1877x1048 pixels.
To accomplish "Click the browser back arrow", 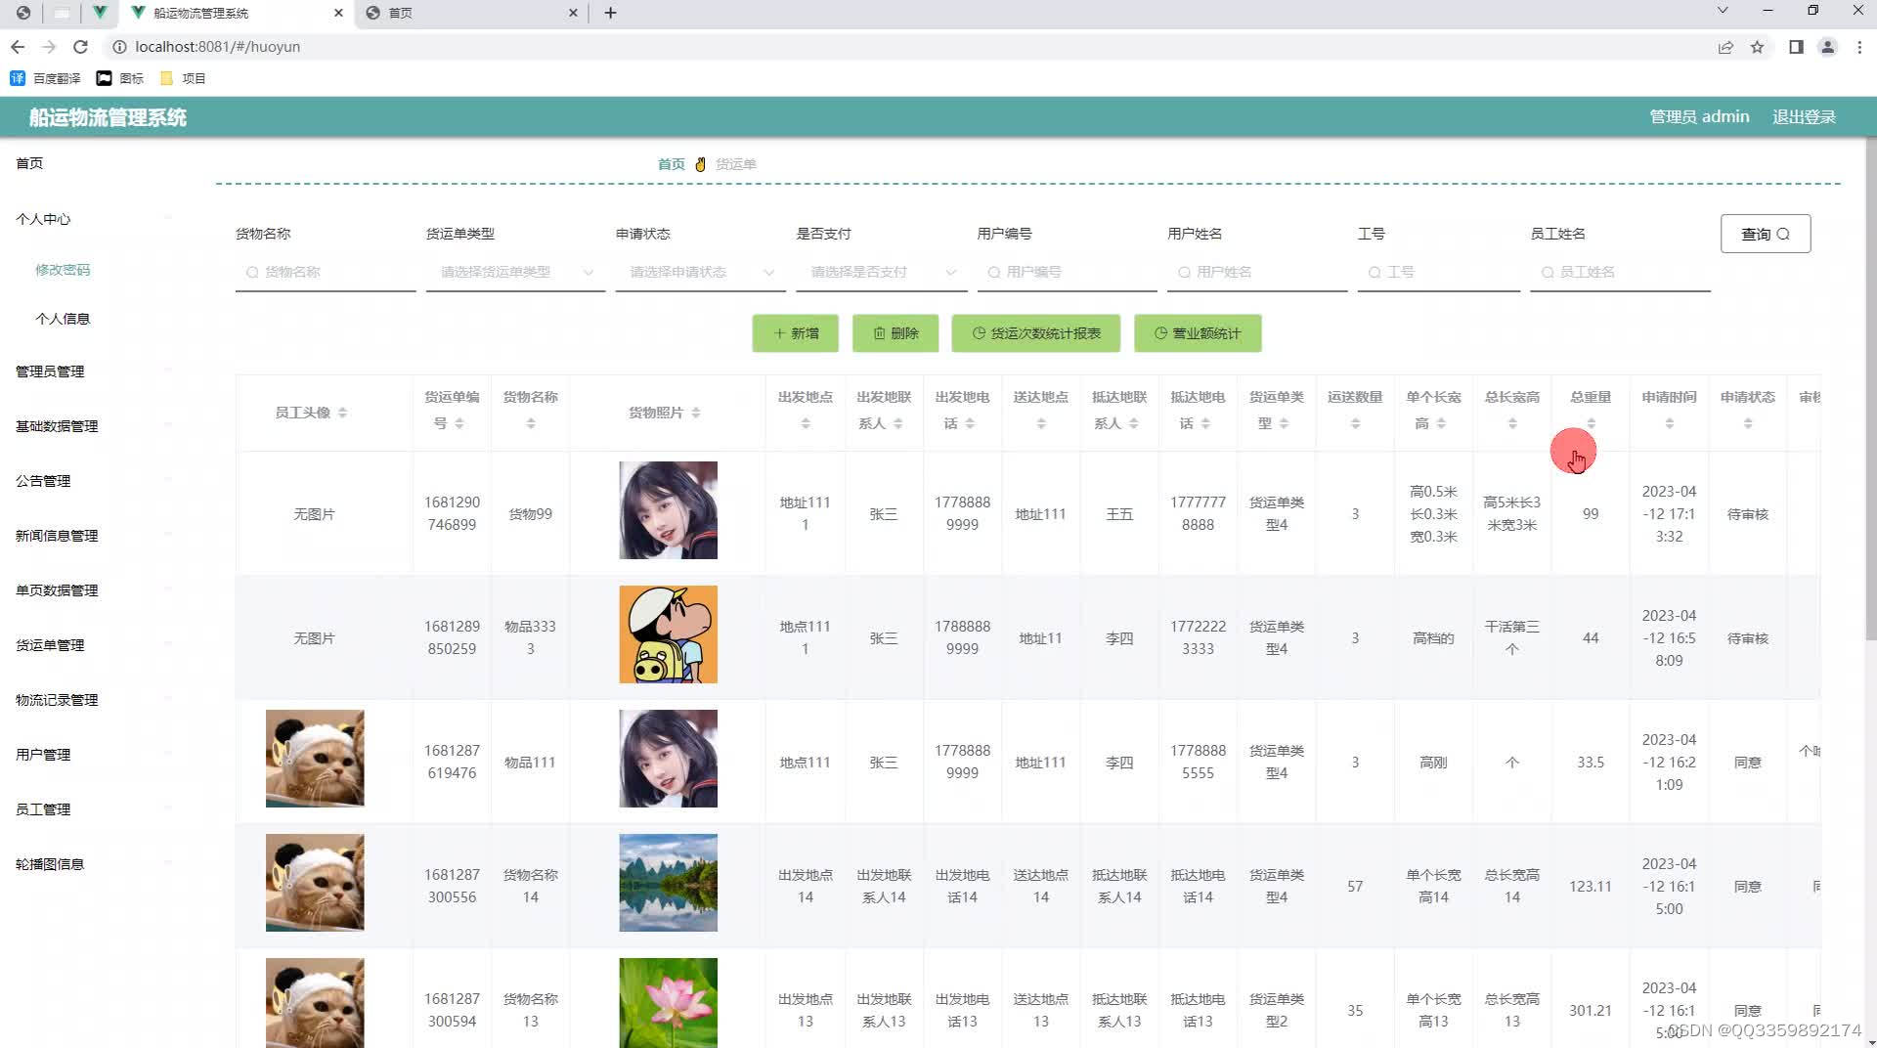I will (18, 47).
